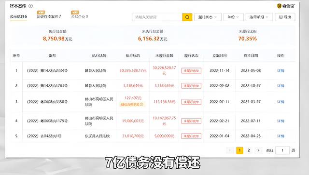Click the status tag in row 5
The width and height of the screenshot is (309, 175).
tap(191, 136)
